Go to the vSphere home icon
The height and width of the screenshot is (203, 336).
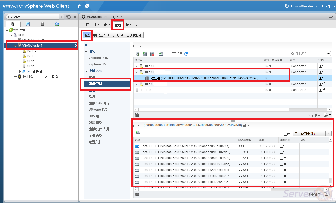79,6
